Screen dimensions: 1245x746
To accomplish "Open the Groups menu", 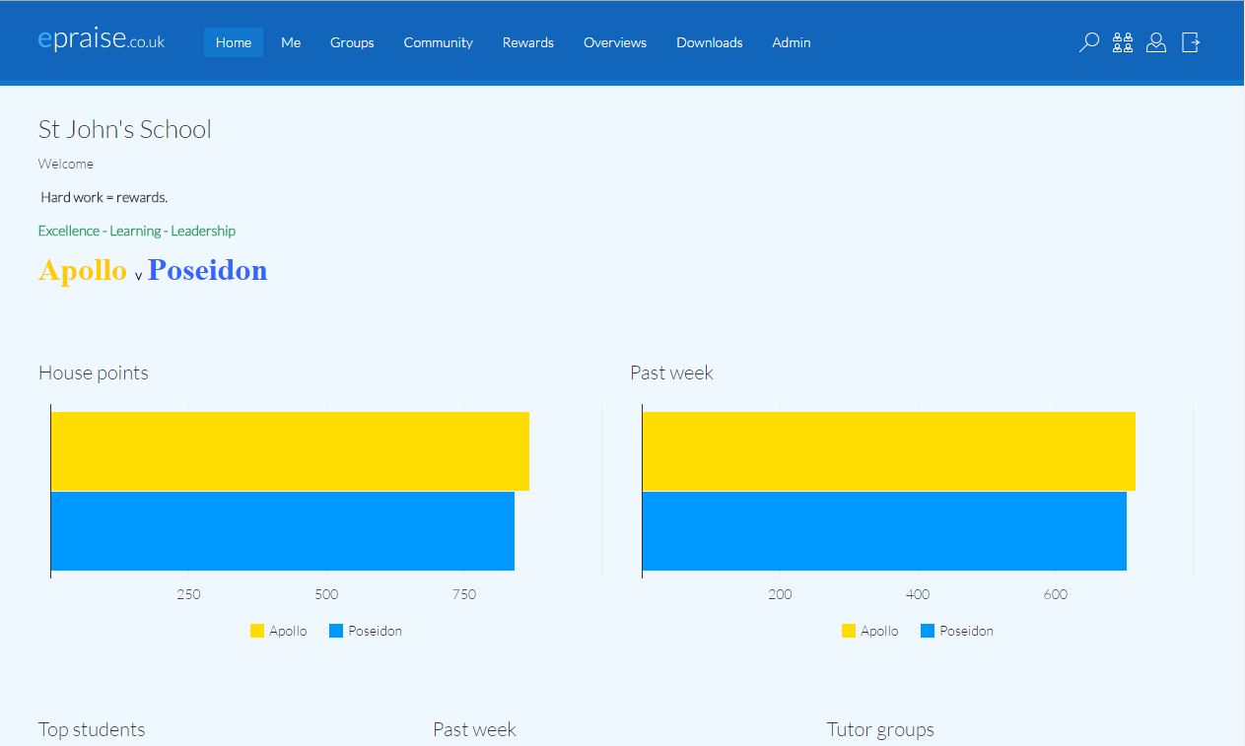I will [352, 42].
